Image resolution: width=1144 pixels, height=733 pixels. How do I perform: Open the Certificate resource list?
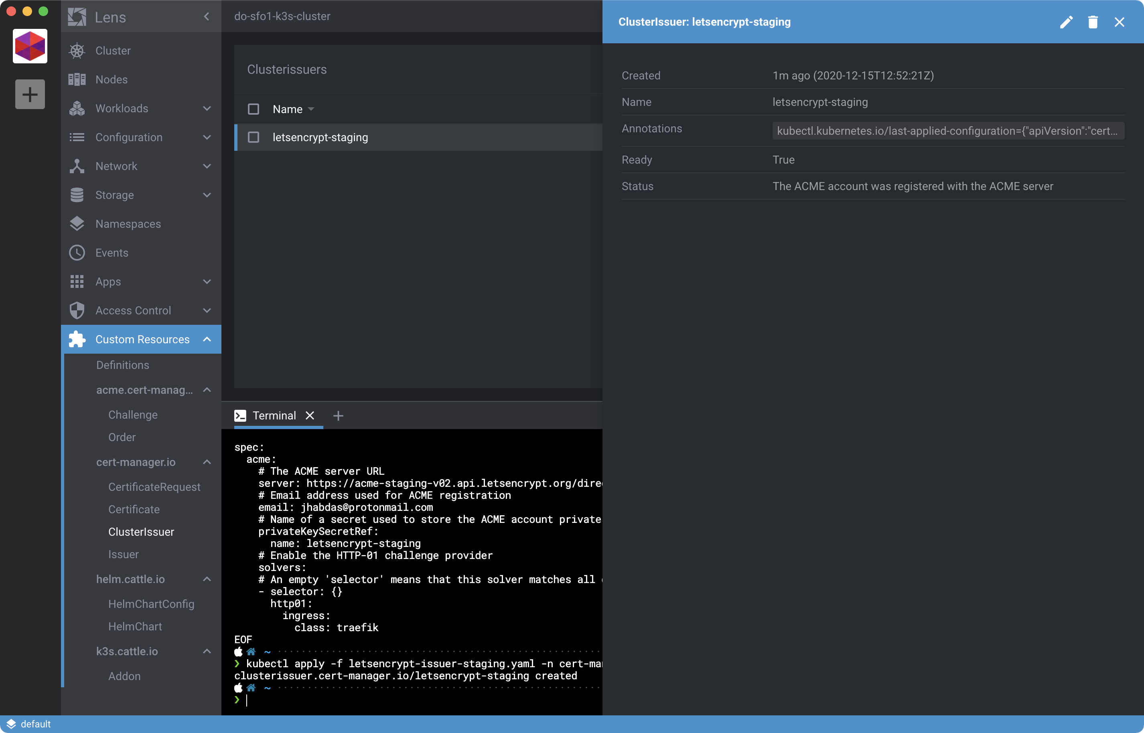coord(134,509)
